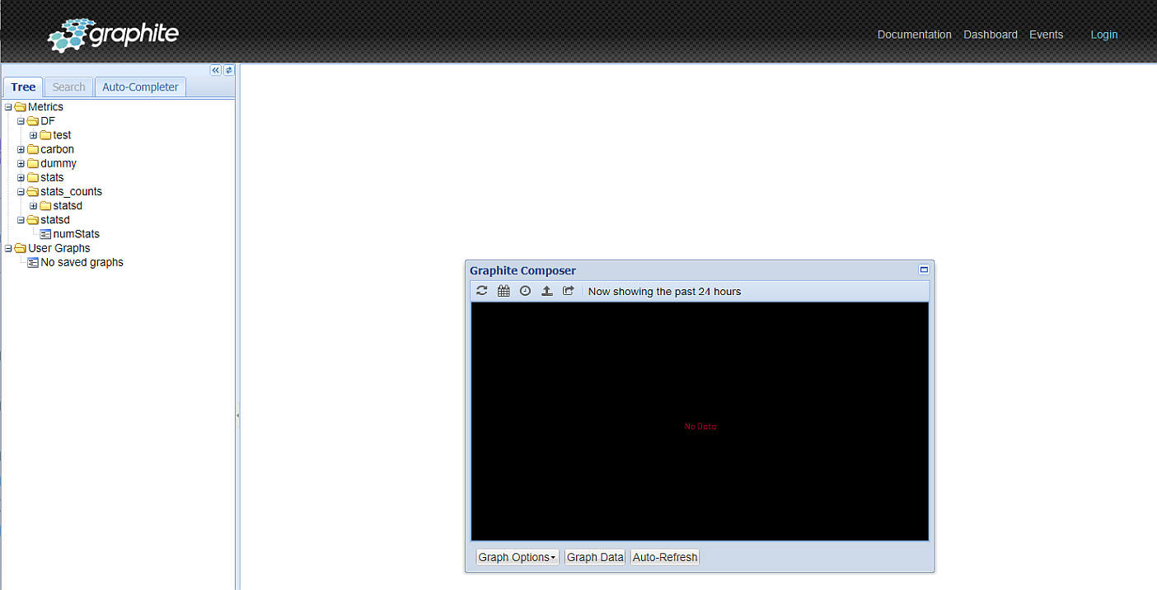
Task: Expand the test folder under DF
Action: click(34, 135)
